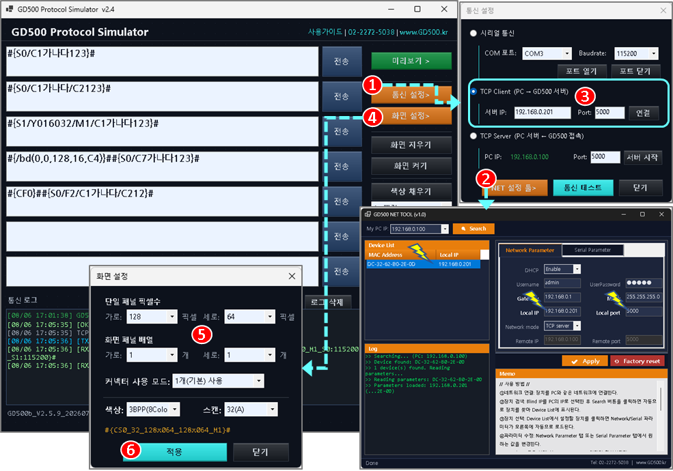Click the GD500 NET TOOL title bar icon
The image size is (673, 471).
[368, 214]
